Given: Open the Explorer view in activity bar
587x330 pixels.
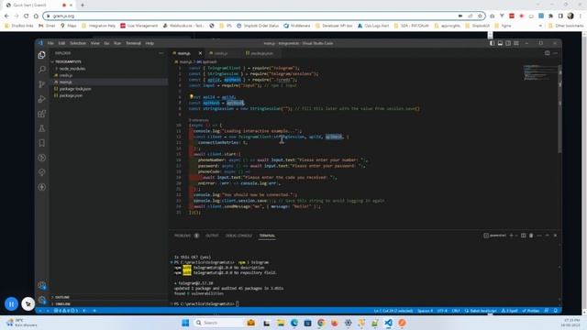Looking at the screenshot, I should [x=42, y=55].
